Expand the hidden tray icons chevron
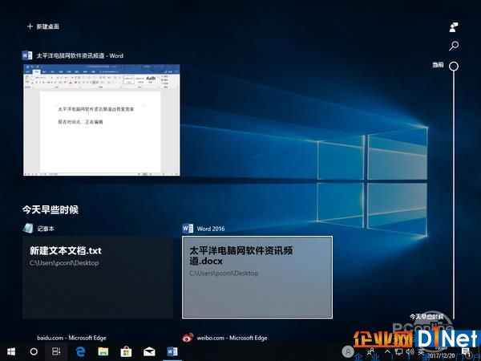Viewport: 481px width, 361px height. point(387,351)
